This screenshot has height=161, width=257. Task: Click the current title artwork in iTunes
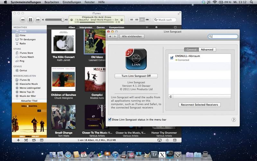coord(29,120)
